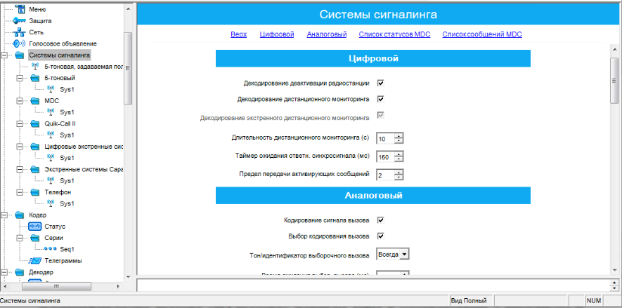622x308 pixels.
Task: Open Sys1 antenna icon under MDC
Action: click(51, 112)
